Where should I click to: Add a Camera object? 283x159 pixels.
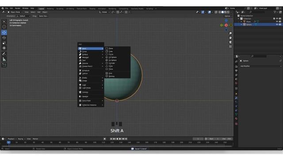click(x=91, y=92)
